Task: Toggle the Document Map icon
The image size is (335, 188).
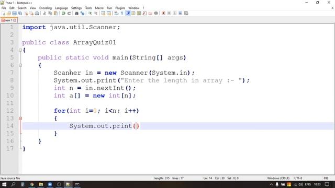Action: coord(139,13)
